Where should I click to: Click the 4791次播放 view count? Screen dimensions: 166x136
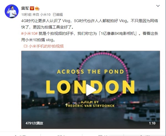(34, 123)
